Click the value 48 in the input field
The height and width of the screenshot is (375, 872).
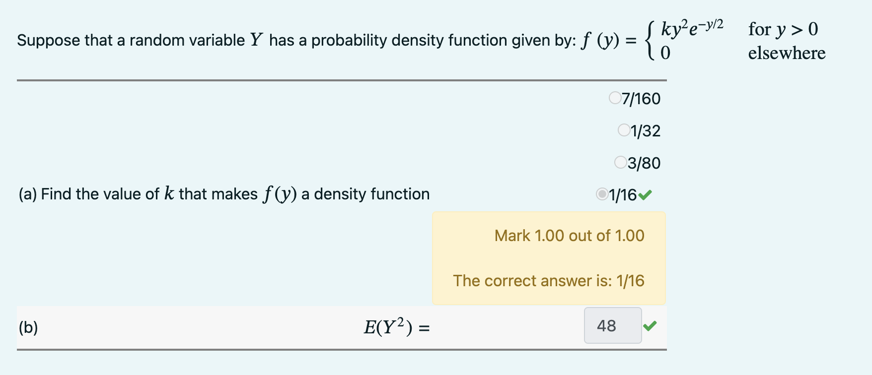[x=606, y=325]
